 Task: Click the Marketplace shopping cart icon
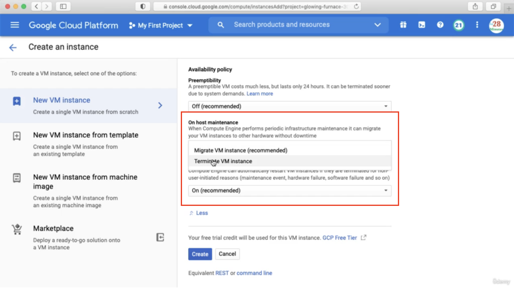17,229
